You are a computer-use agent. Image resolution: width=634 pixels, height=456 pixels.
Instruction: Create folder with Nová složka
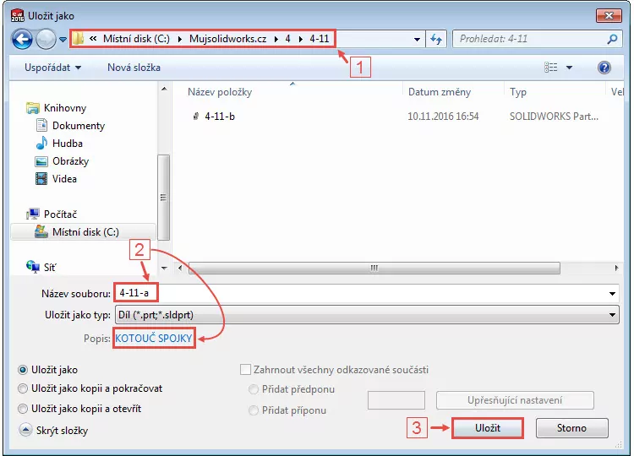coord(134,68)
